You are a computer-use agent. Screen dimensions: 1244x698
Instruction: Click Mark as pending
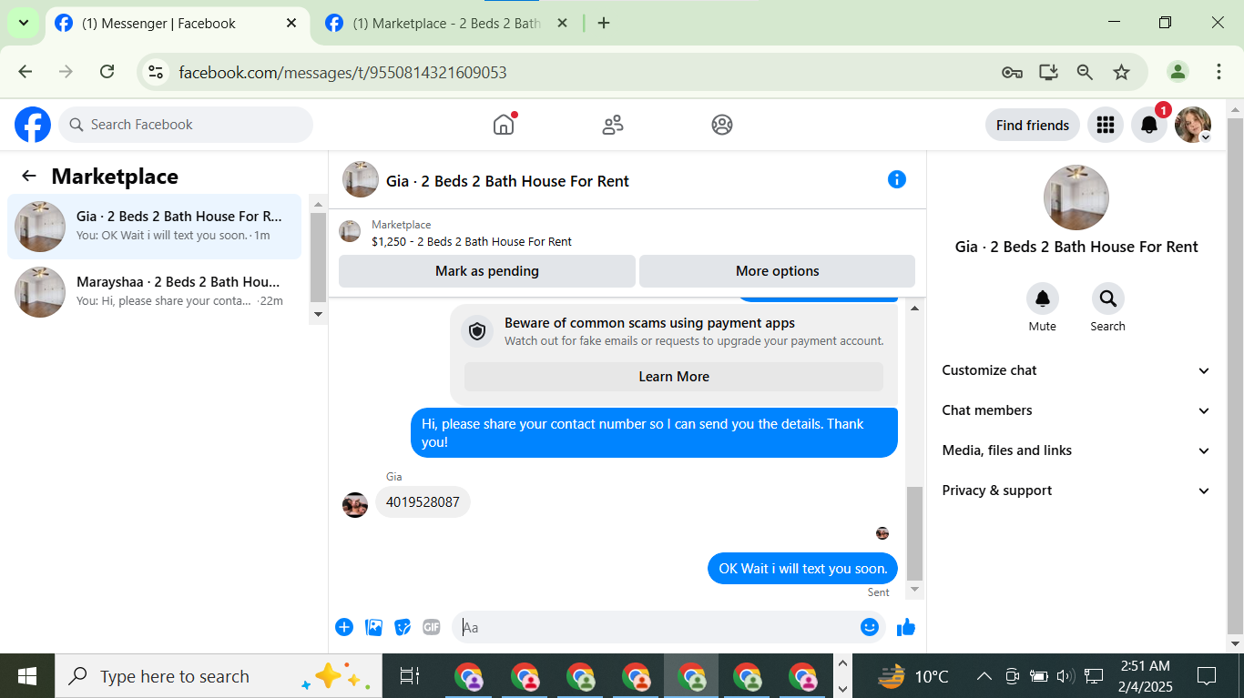(x=487, y=271)
